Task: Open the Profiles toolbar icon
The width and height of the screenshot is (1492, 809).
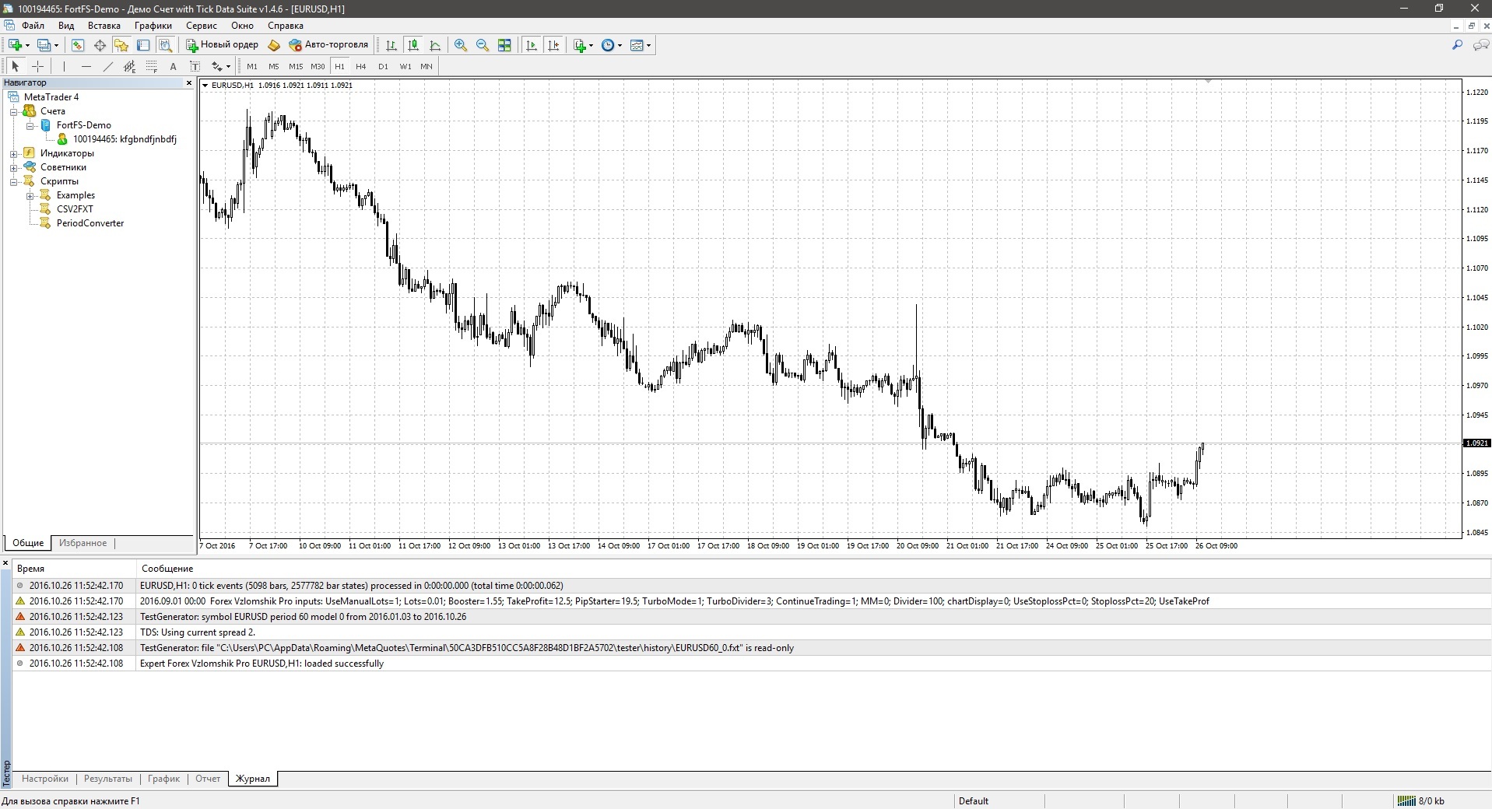Action: click(44, 45)
